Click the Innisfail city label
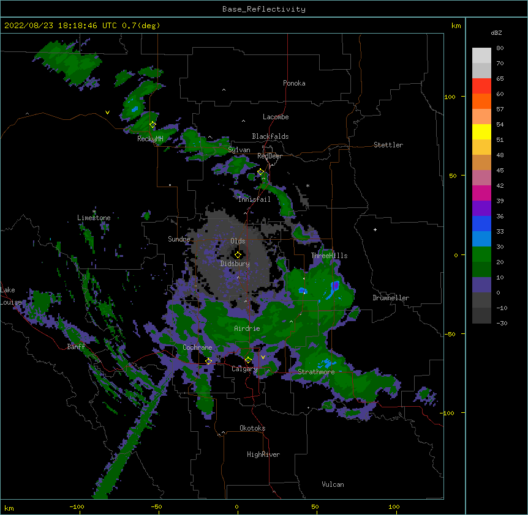The height and width of the screenshot is (515, 528). pyautogui.click(x=254, y=199)
